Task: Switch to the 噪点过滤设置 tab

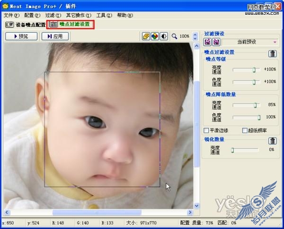Action: point(71,24)
